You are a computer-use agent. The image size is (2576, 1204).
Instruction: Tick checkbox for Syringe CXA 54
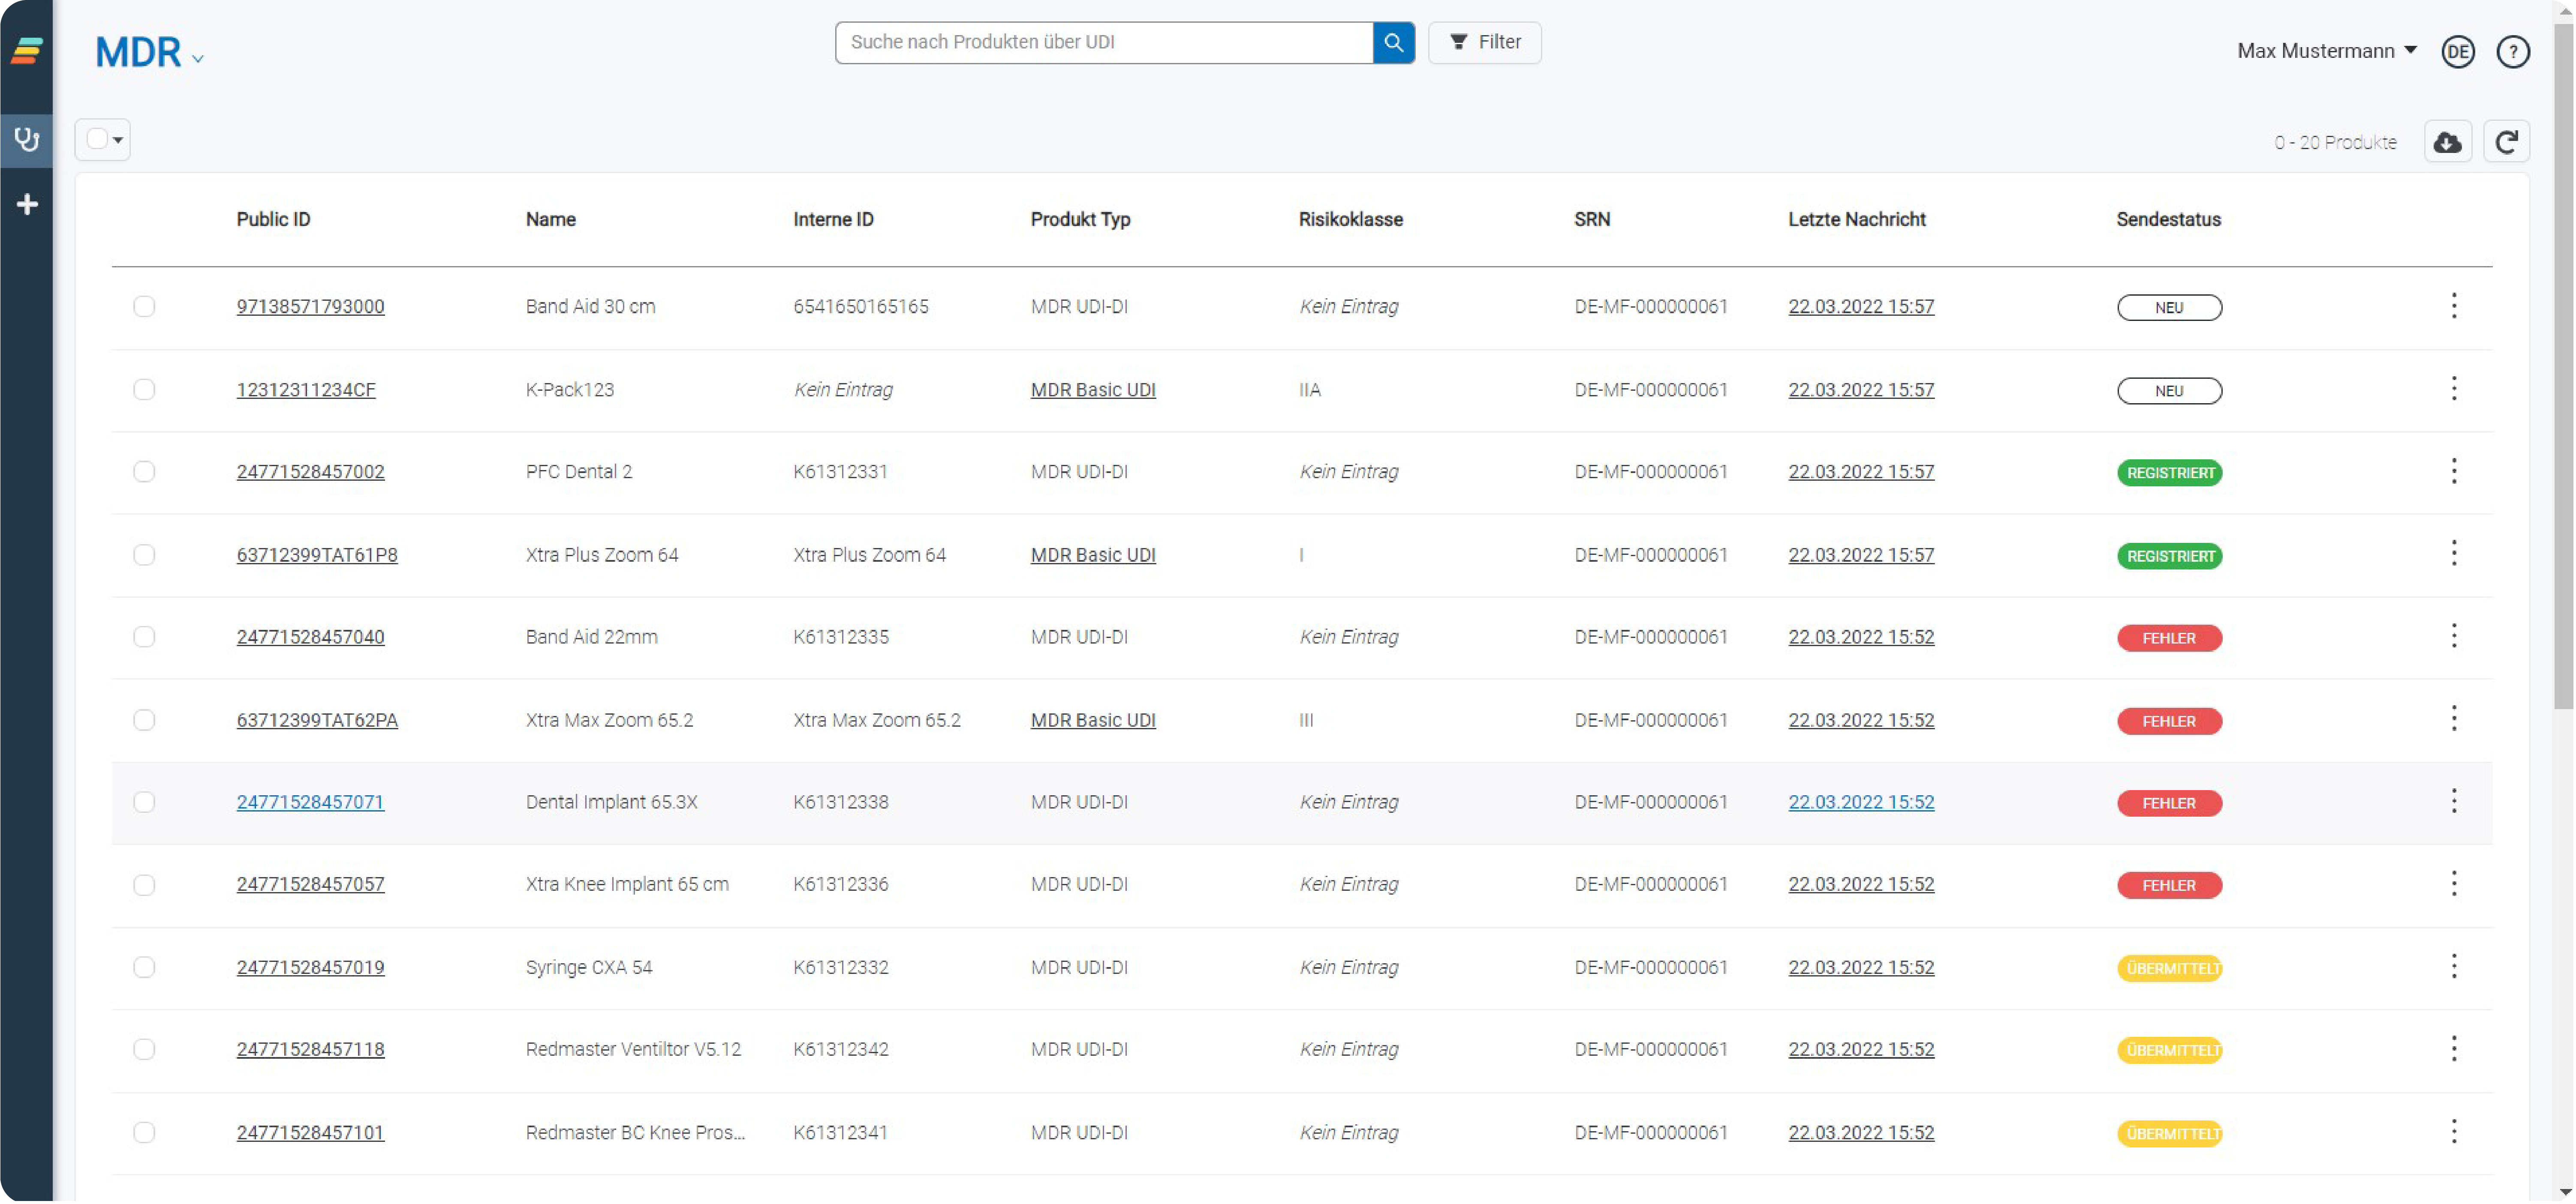[x=144, y=967]
